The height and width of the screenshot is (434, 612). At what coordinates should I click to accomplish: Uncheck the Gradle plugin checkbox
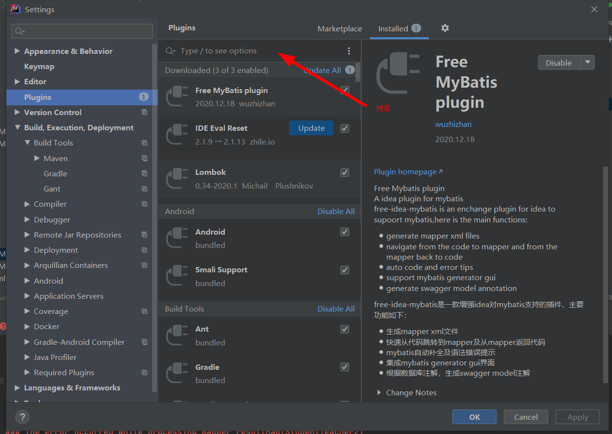pos(345,367)
